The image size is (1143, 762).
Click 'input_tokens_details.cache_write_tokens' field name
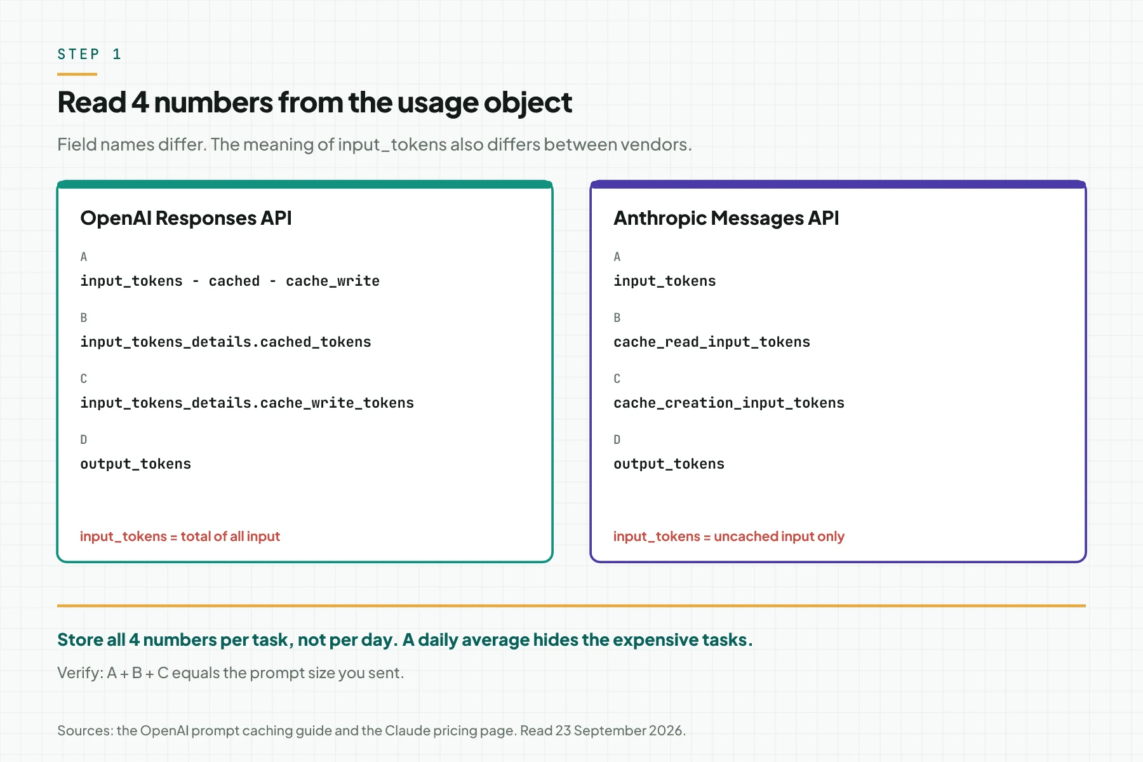click(x=247, y=403)
